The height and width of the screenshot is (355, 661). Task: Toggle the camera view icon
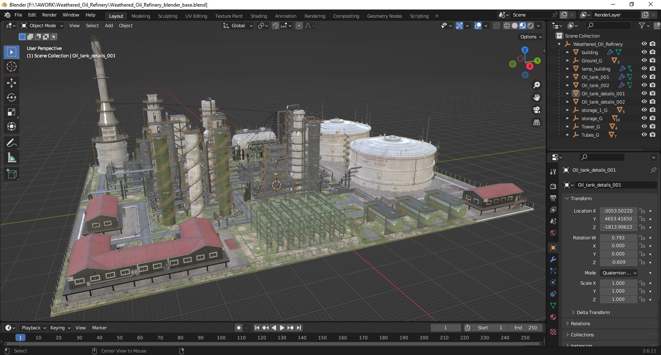(x=537, y=110)
